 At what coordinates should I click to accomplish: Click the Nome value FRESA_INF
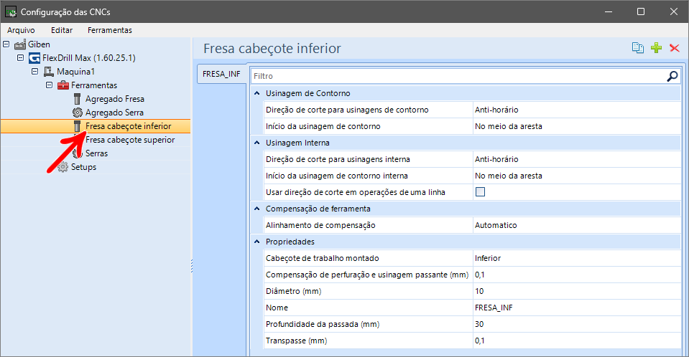(576, 308)
